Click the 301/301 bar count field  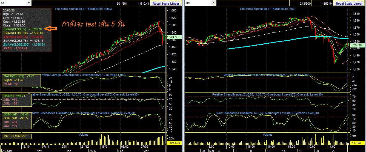117,4
